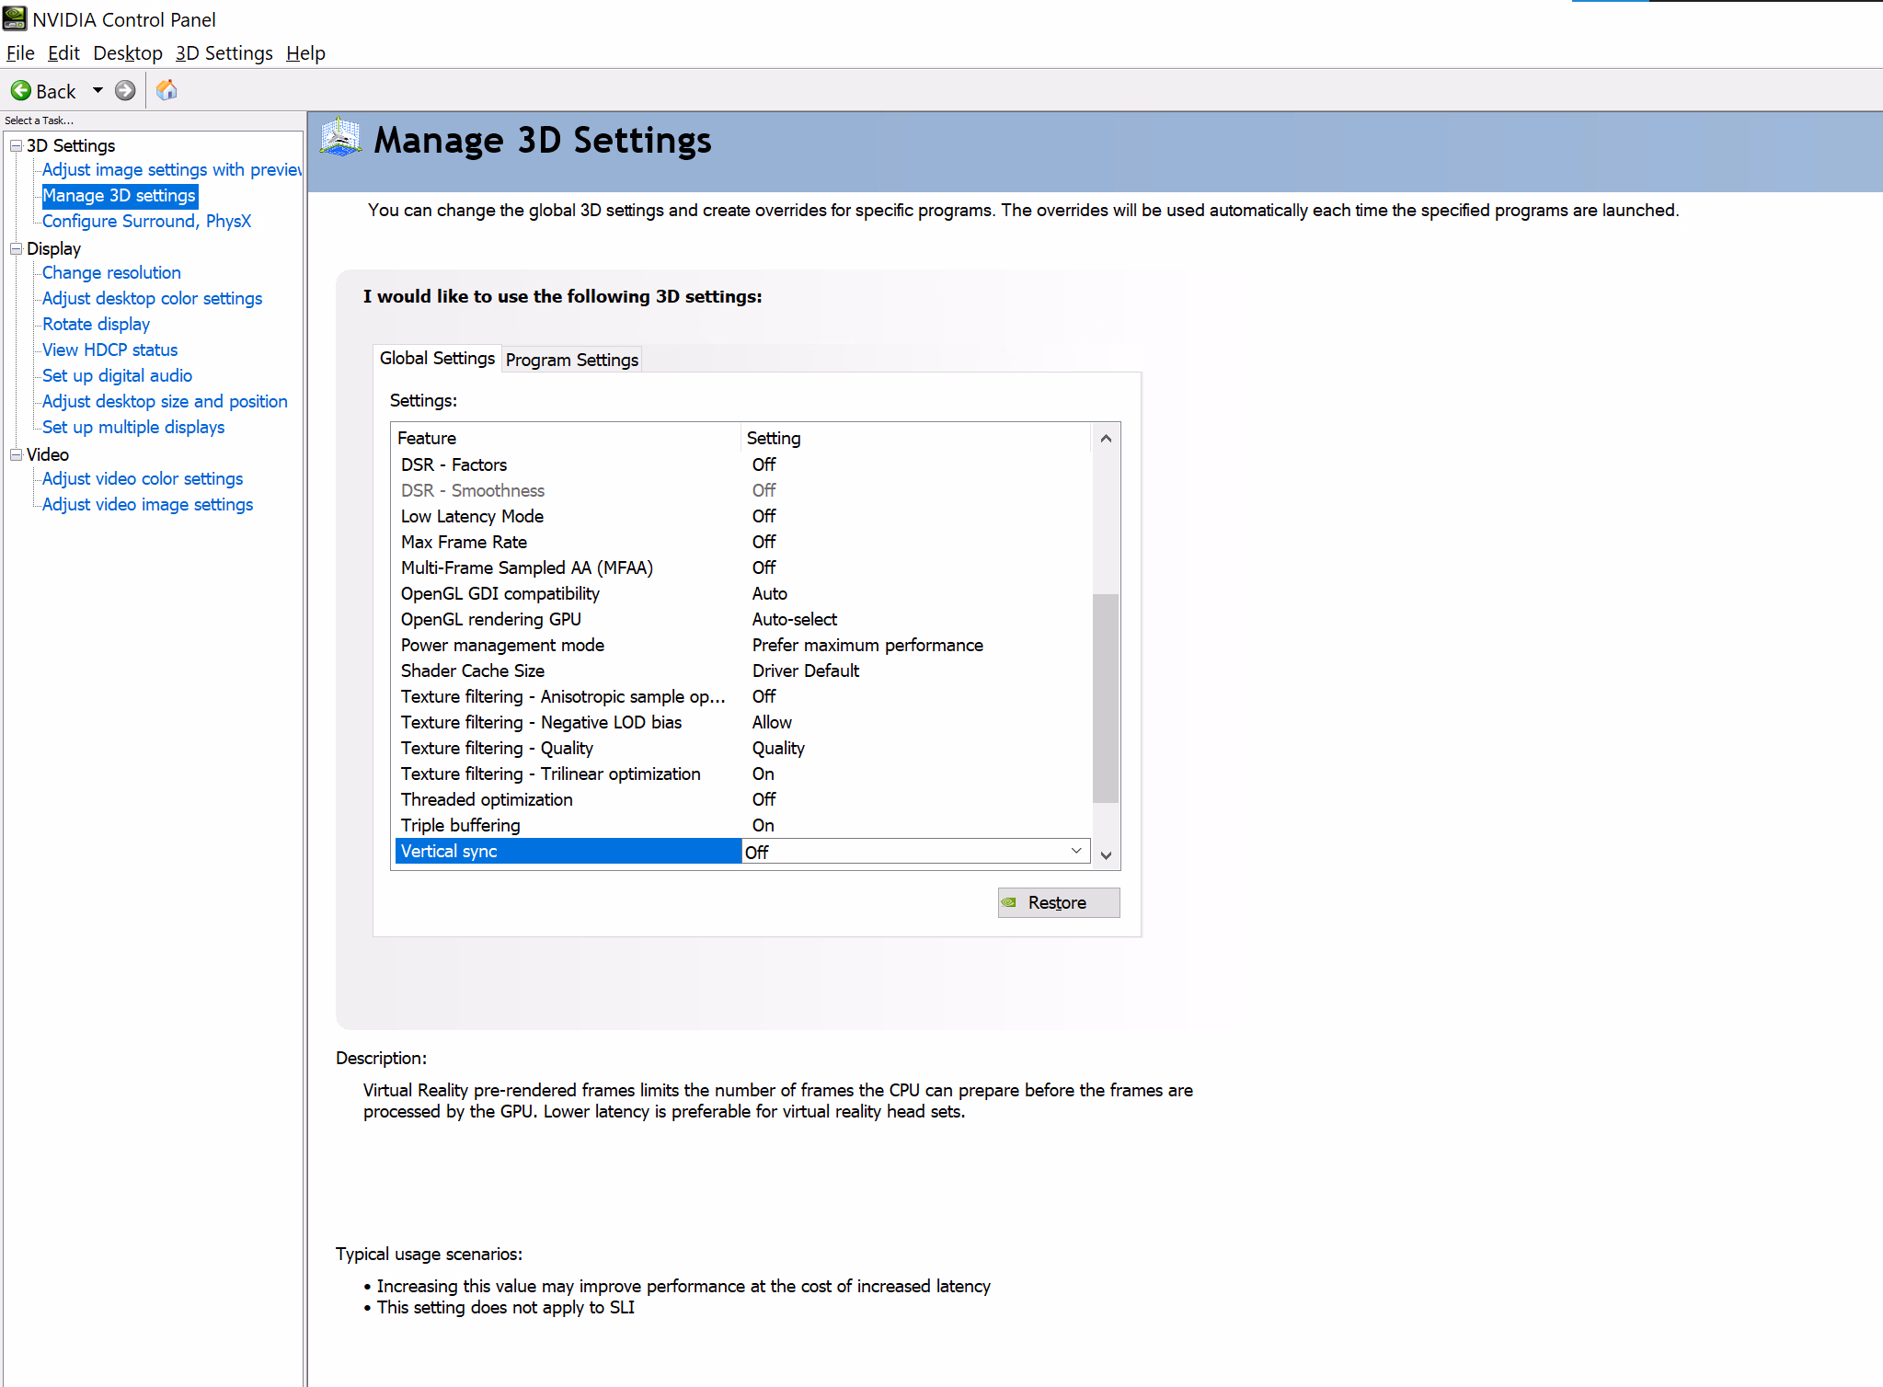Click the green Back arrow icon
Image resolution: width=1883 pixels, height=1387 pixels.
pos(21,91)
